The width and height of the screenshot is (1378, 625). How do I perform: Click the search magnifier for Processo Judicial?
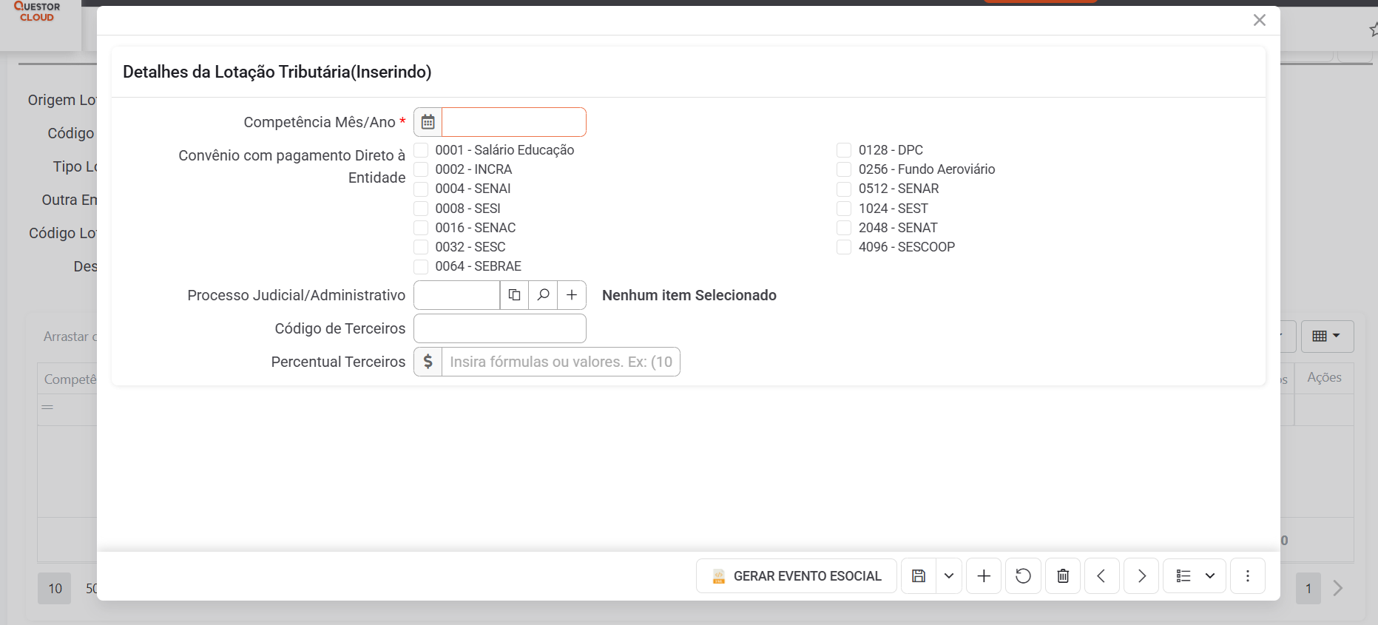pos(543,295)
